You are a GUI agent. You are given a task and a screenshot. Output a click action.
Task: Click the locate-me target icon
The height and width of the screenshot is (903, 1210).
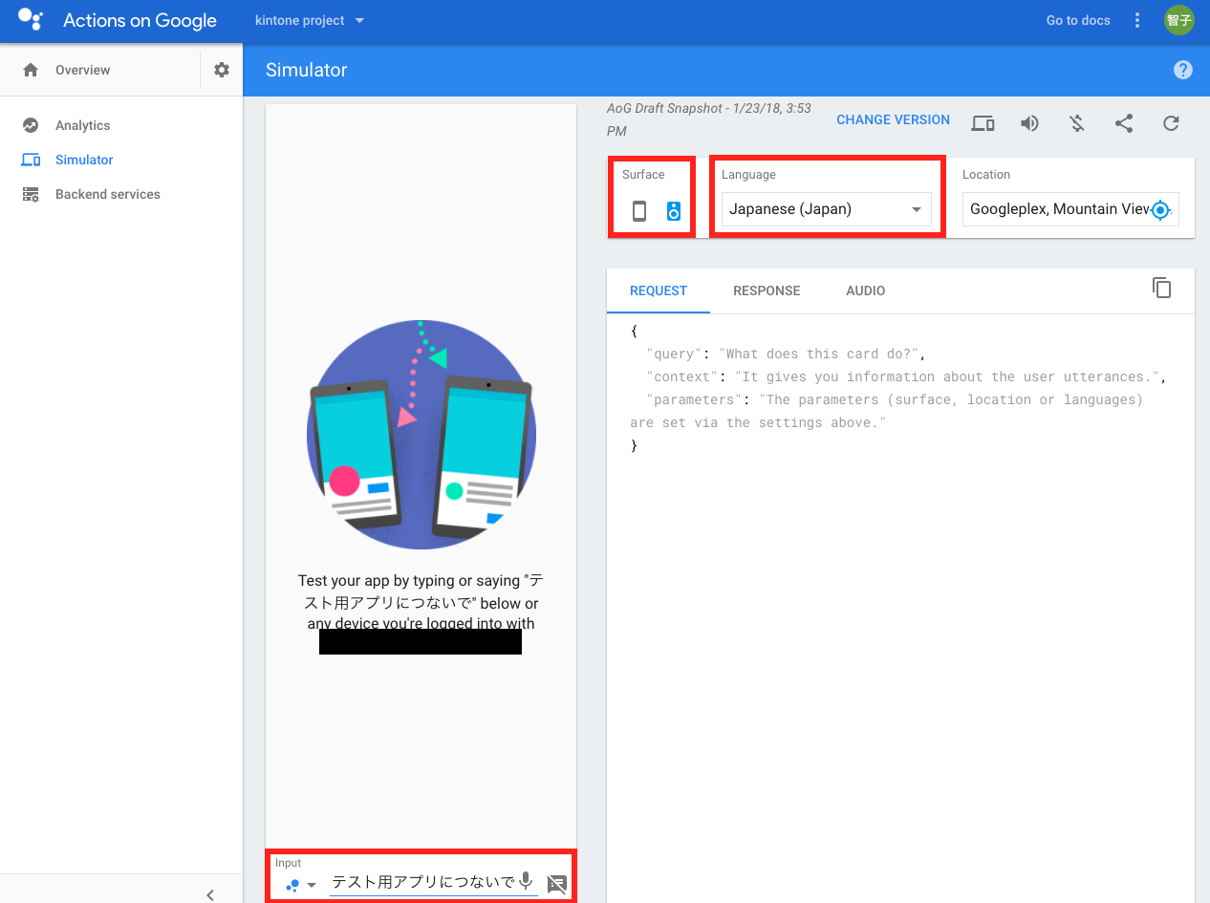[1160, 209]
